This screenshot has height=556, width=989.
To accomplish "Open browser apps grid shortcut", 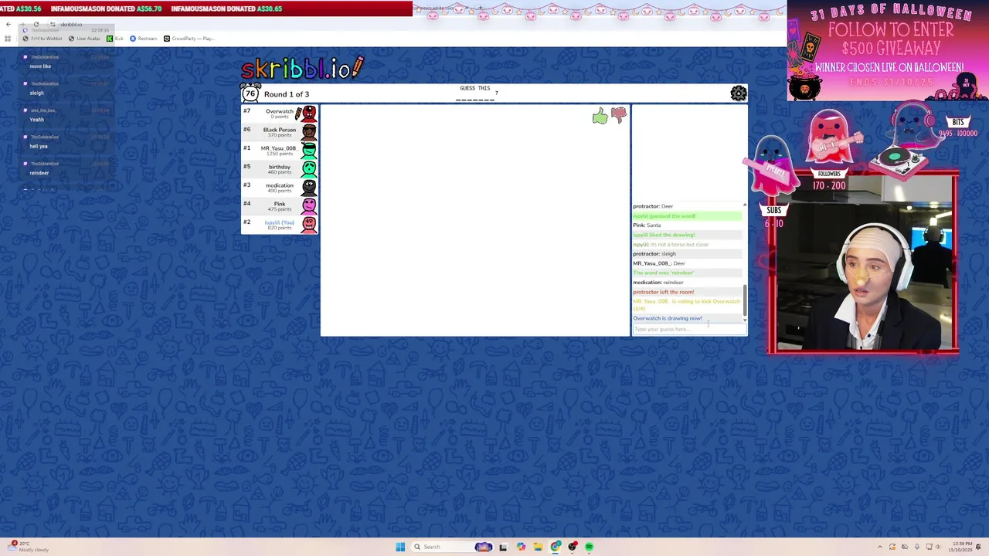I will 8,39.
